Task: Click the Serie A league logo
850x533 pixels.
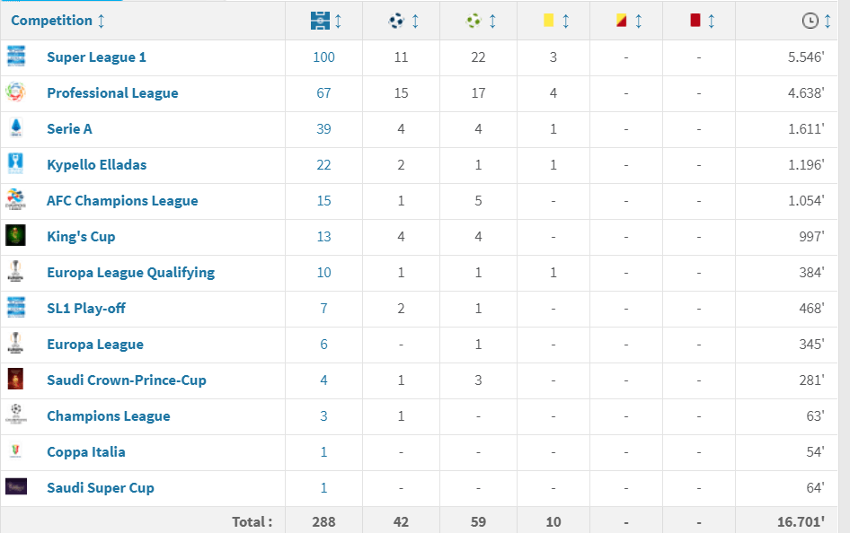Action: 16,128
